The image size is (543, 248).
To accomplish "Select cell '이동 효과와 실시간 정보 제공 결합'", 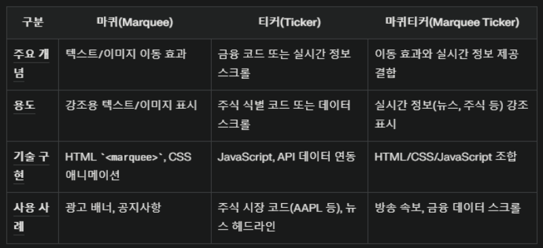I will point(452,64).
